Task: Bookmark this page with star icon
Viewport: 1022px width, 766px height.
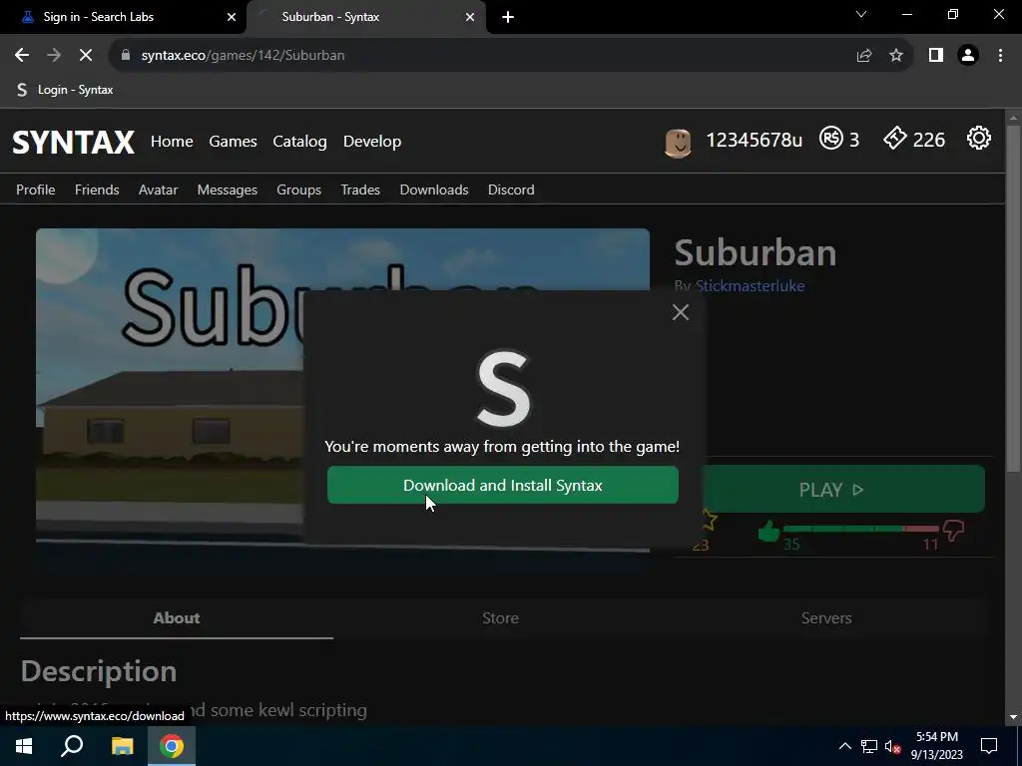Action: click(896, 56)
